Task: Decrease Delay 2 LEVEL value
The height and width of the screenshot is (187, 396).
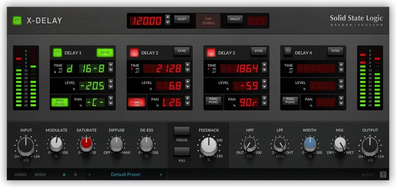Action: point(187,87)
